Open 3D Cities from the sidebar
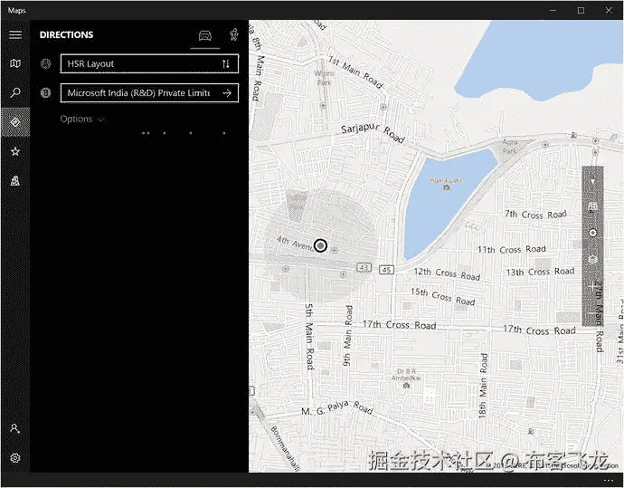This screenshot has width=624, height=488. point(15,181)
